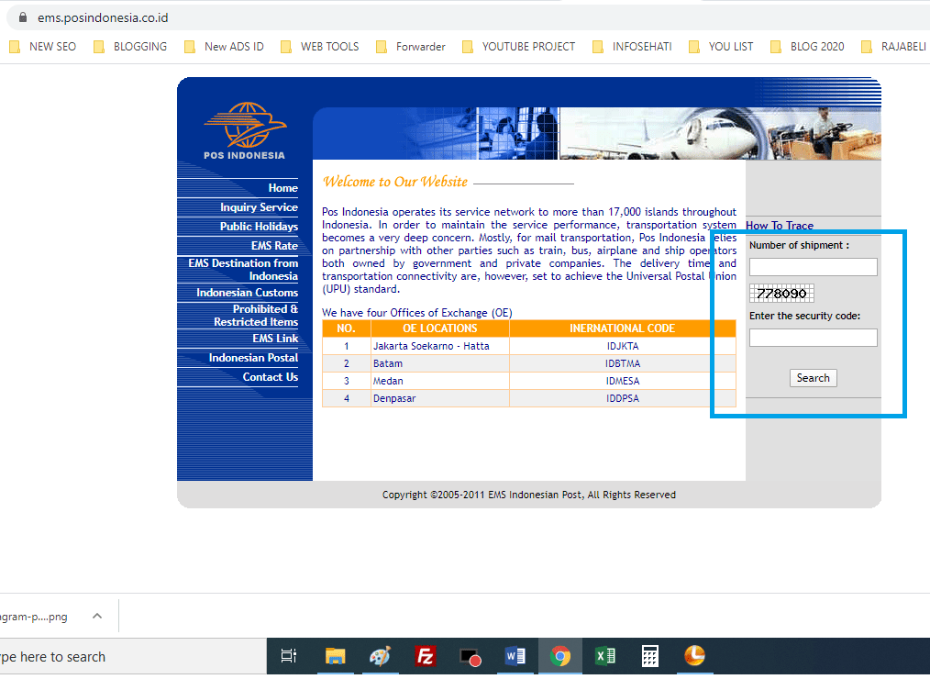Viewport: 930px width, 679px height.
Task: Open the INFOSEHATI bookmark folder
Action: point(632,46)
